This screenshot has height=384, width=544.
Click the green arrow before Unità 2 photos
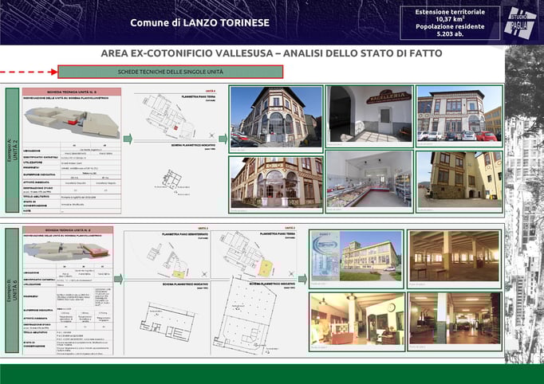click(x=223, y=139)
